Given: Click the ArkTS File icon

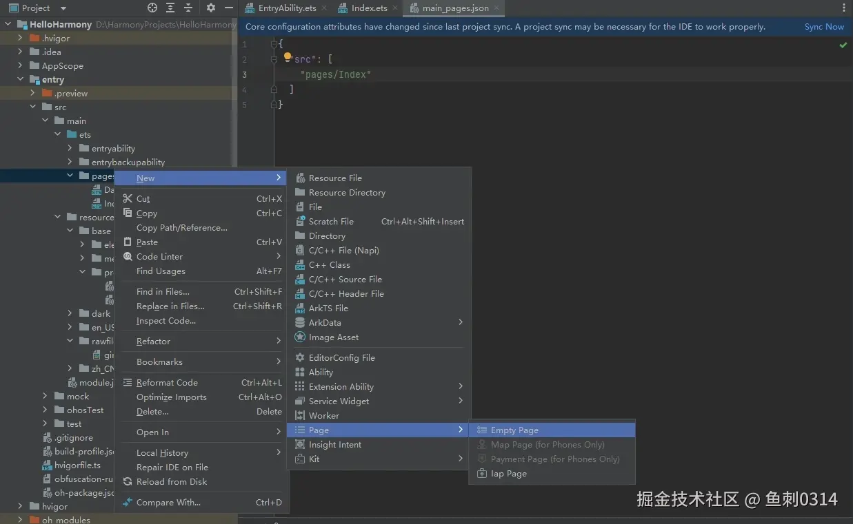Looking at the screenshot, I should click(x=300, y=308).
